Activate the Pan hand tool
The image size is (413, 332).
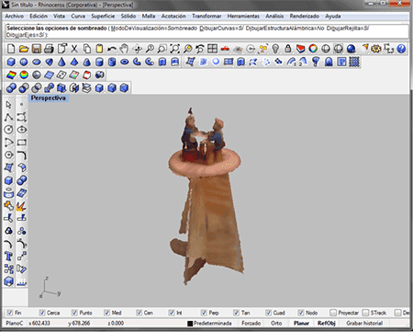click(x=125, y=49)
